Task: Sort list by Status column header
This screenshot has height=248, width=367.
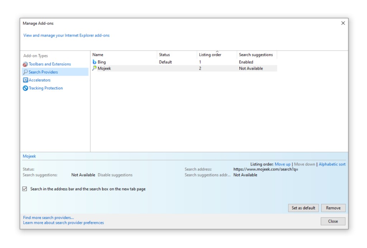Action: 177,55
